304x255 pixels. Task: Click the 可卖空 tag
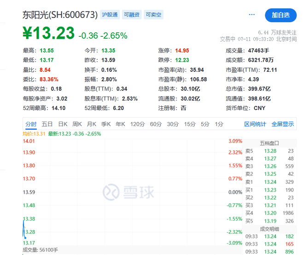point(153,15)
